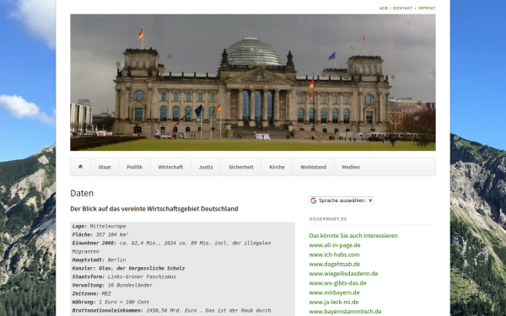
Task: Click 'Das könnte Sie auch interessieren' text
Action: coord(353,236)
